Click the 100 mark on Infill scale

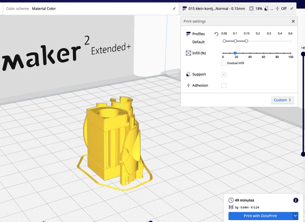pos(291,57)
